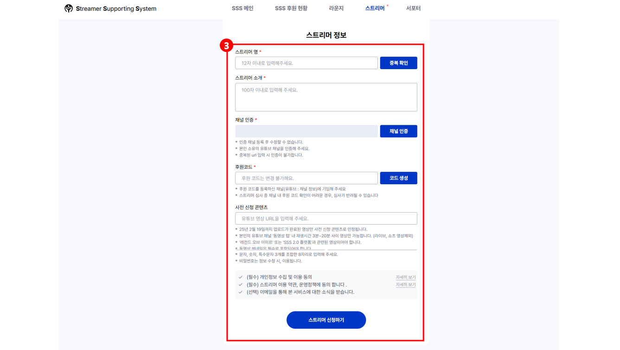This screenshot has width=620, height=350.
Task: Focus the 스트리머 명 input field
Action: [307, 63]
